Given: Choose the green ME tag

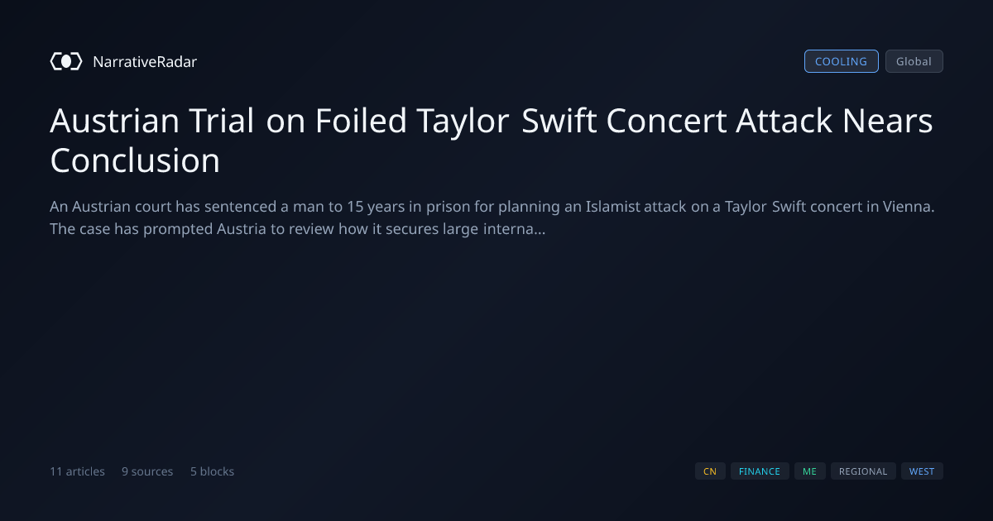Looking at the screenshot, I should [x=810, y=471].
